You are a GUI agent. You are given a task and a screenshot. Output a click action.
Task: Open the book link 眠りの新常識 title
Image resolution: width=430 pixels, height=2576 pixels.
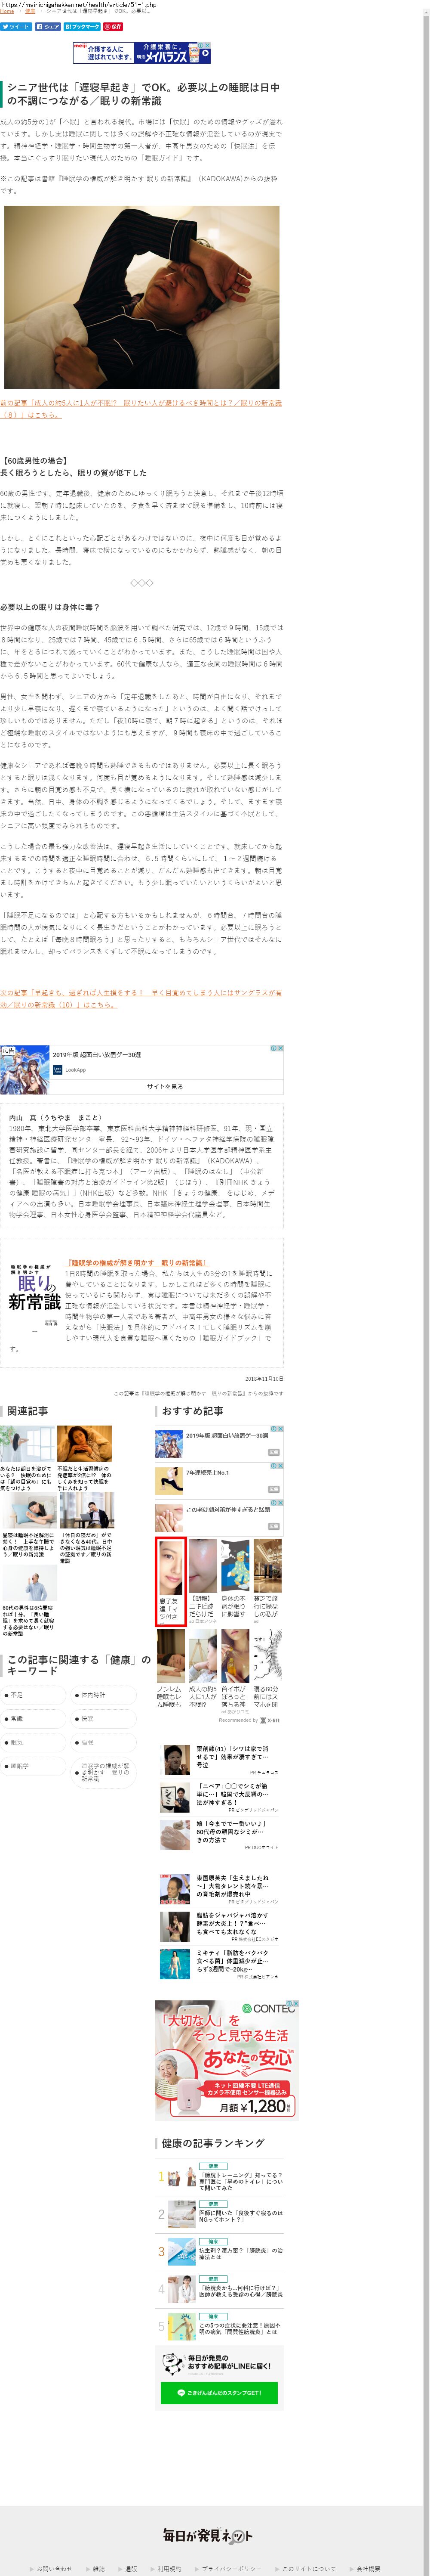pyautogui.click(x=136, y=1263)
